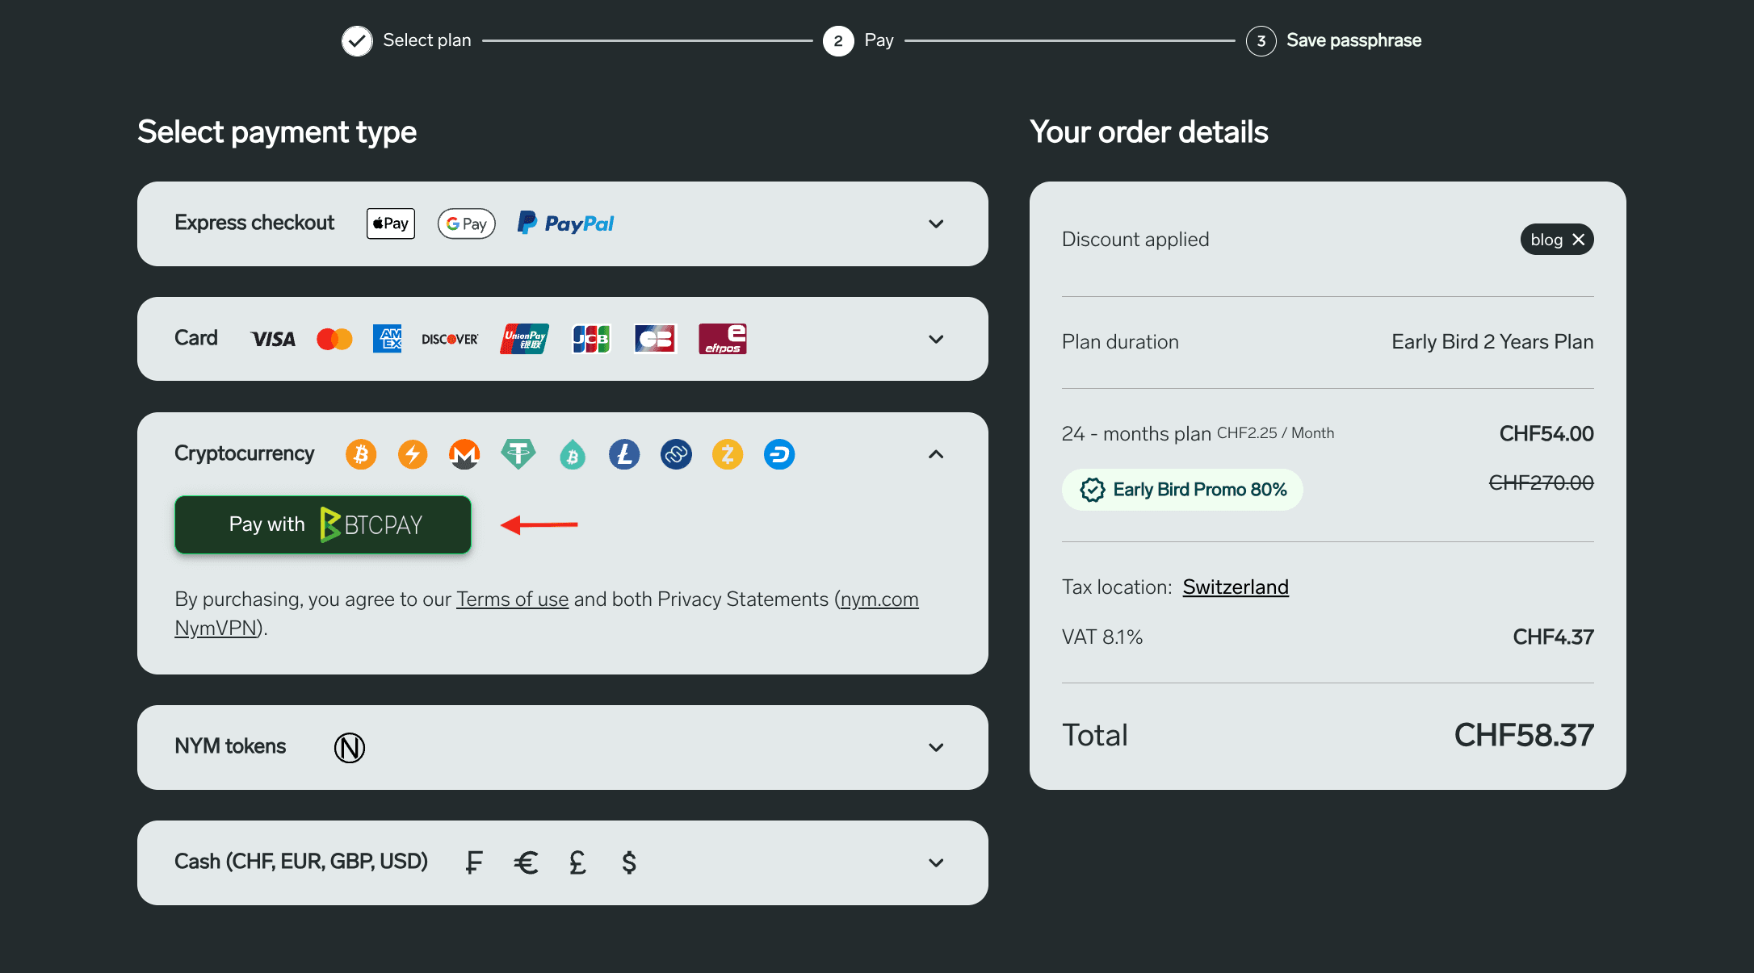Expand the Cash payment section
1754x973 pixels.
[936, 863]
